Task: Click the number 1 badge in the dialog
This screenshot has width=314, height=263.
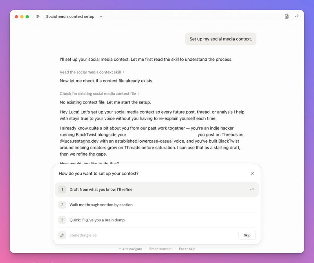Action: pyautogui.click(x=62, y=189)
